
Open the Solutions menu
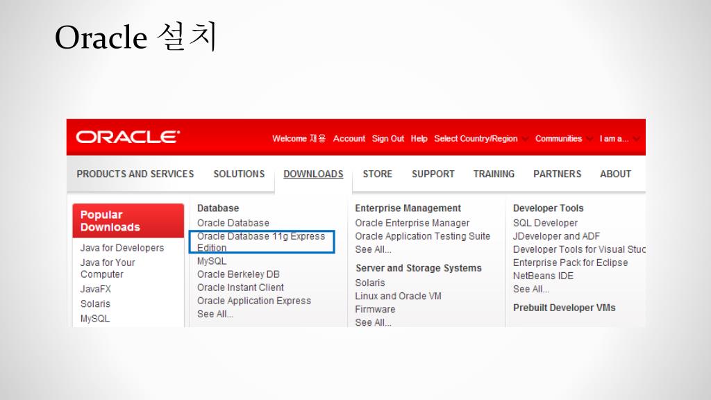(239, 174)
